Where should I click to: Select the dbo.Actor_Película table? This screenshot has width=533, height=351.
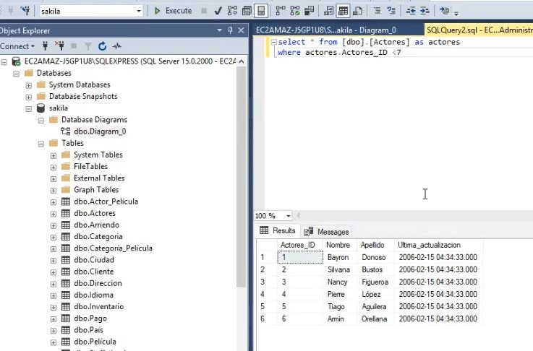(106, 201)
